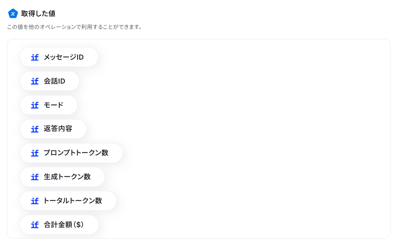This screenshot has width=403, height=245.
Task: Click the icon on the 生成トークン数 chip
Action: pos(35,177)
